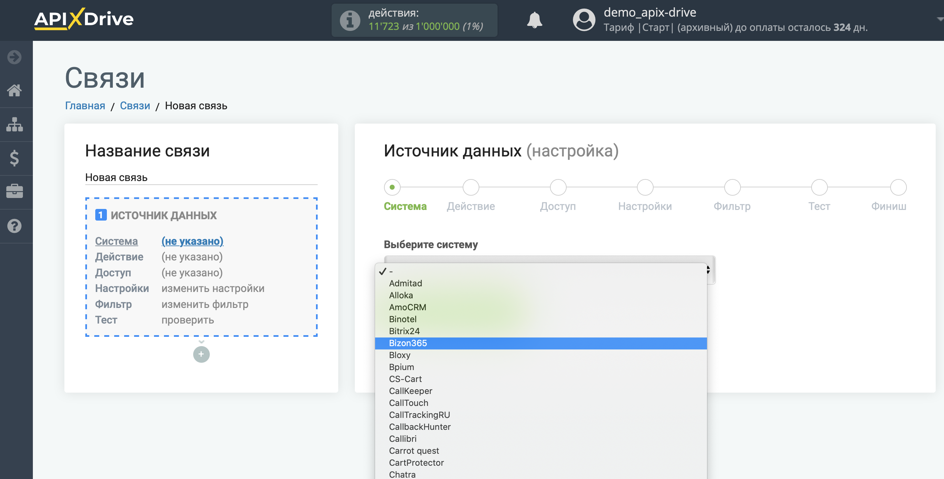Choose Carrot quest from the list
The width and height of the screenshot is (944, 479).
[541, 451]
